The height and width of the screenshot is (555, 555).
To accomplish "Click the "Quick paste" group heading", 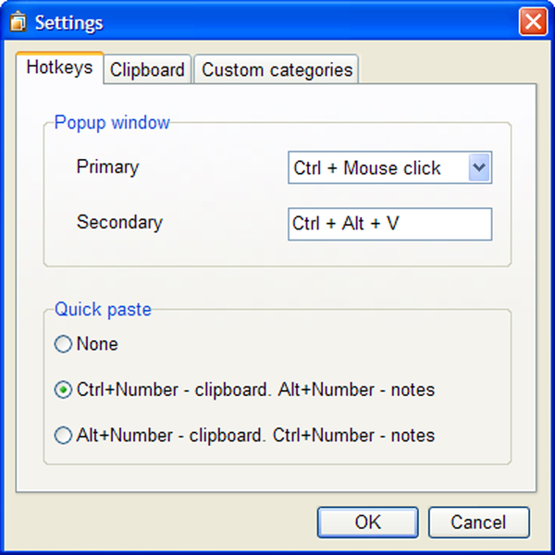I will [103, 309].
